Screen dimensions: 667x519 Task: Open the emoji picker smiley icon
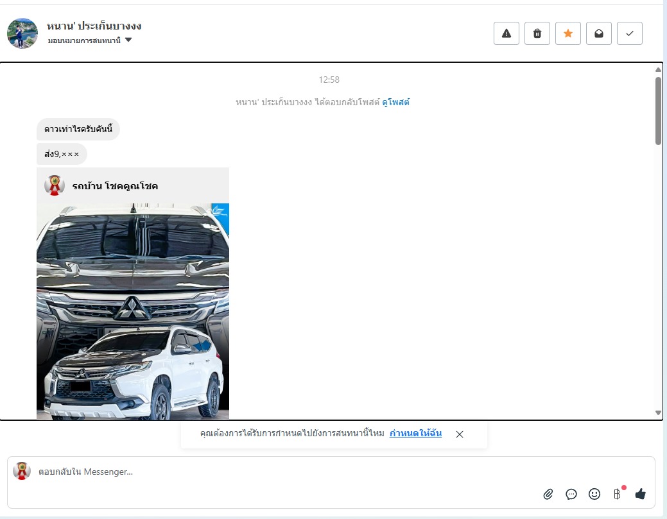[x=594, y=494]
